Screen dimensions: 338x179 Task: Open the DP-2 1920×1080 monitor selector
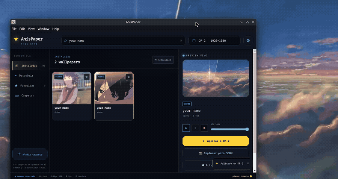click(x=214, y=41)
